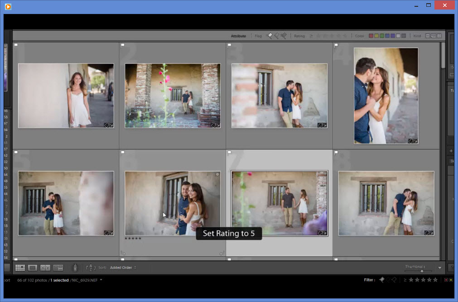Switch to Grid view icon
Viewport: 458px width, 302px height.
[x=20, y=268]
